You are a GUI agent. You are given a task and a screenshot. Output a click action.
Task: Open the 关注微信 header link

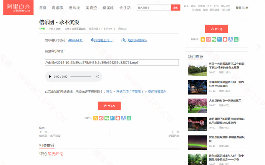click(x=196, y=10)
